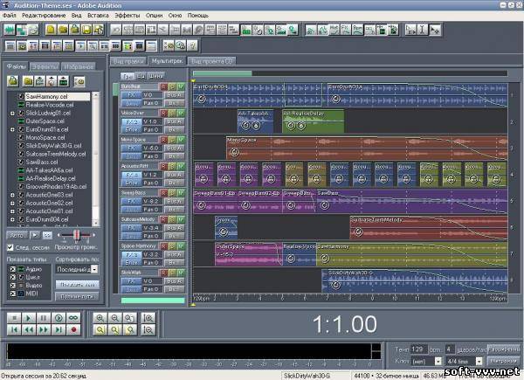Open the Эффекты menu

pyautogui.click(x=128, y=16)
